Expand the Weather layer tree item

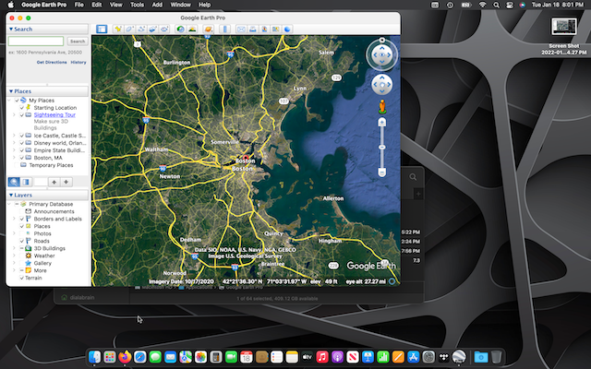(x=14, y=256)
